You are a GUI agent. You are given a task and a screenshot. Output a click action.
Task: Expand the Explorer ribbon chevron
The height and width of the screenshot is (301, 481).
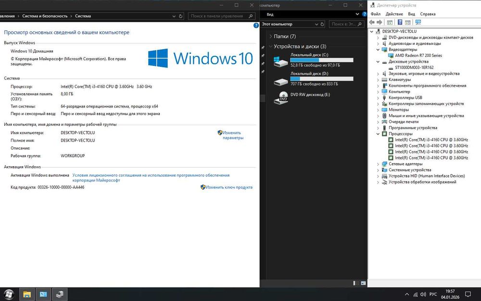click(357, 14)
